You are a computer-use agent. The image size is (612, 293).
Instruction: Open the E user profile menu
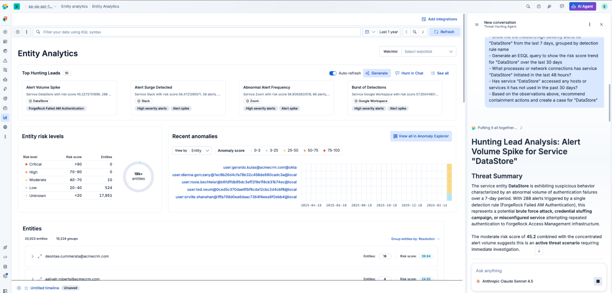[x=604, y=6]
